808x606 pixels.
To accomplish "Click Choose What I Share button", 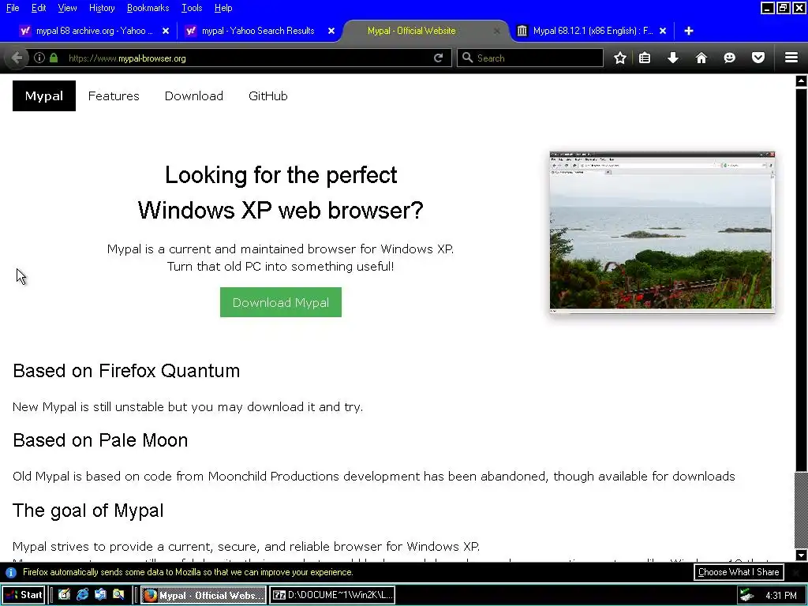I will [x=739, y=573].
